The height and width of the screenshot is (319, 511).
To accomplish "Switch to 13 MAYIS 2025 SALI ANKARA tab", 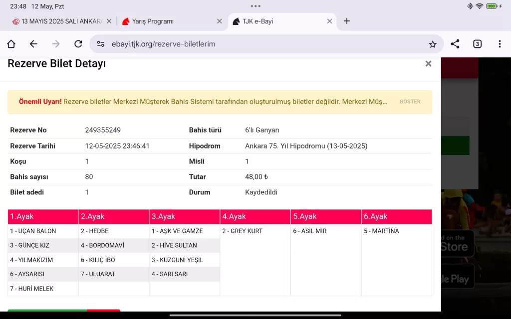I will click(x=57, y=21).
